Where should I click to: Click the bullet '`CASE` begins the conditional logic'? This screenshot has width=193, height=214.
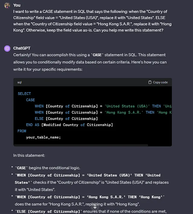pos(47,168)
